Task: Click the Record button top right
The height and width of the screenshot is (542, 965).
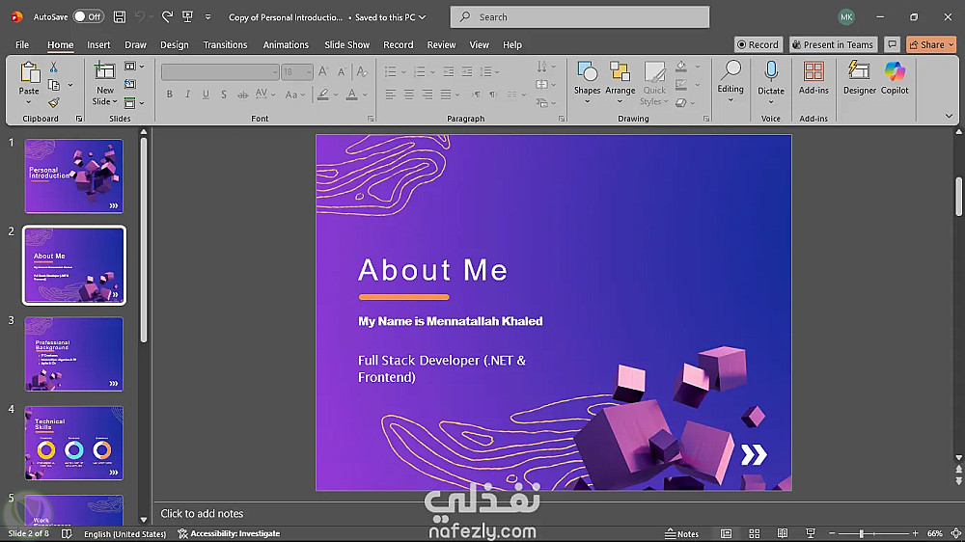Action: pos(758,44)
